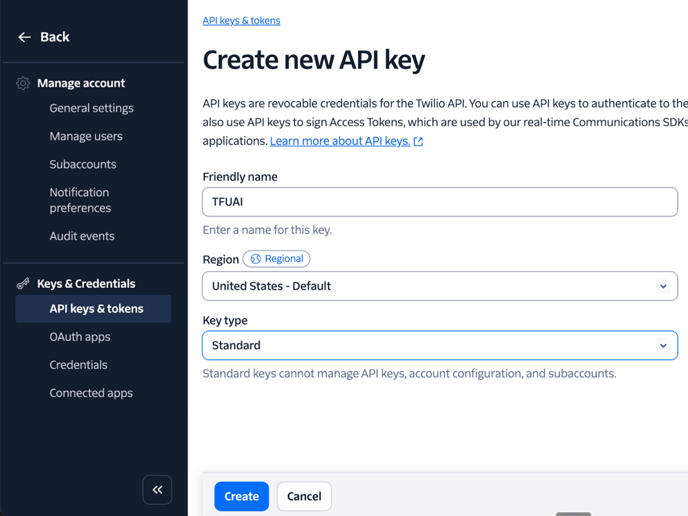The image size is (688, 516).
Task: Open Credentials in the sidebar
Action: pos(79,365)
